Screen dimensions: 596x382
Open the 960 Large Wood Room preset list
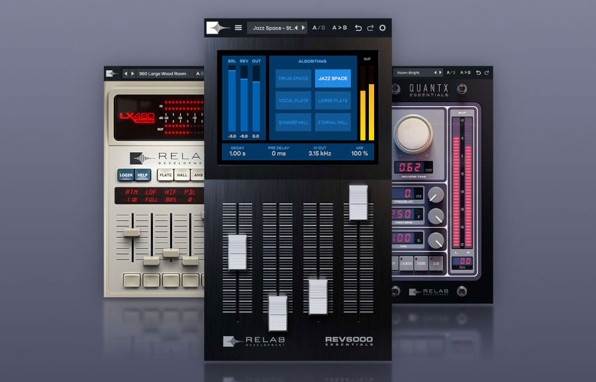[162, 73]
